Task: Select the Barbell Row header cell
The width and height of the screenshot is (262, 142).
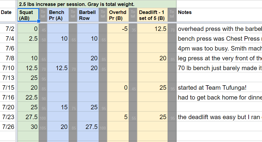Action: pyautogui.click(x=88, y=15)
